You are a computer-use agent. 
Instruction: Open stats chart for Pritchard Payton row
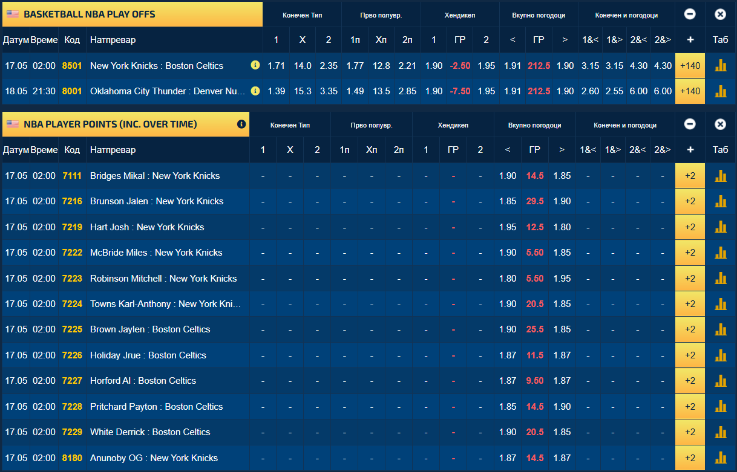720,407
